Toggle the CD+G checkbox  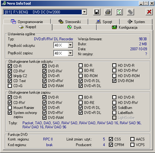[10, 86]
